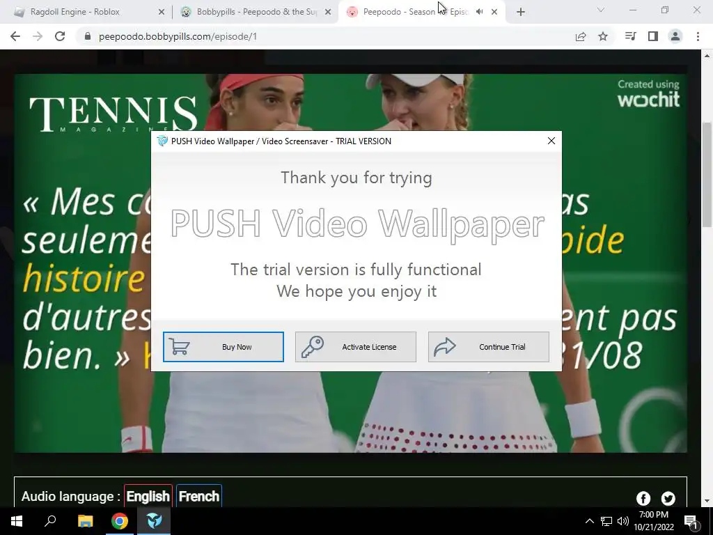Mute the tab audio speaker icon
The width and height of the screenshot is (713, 535).
479,12
